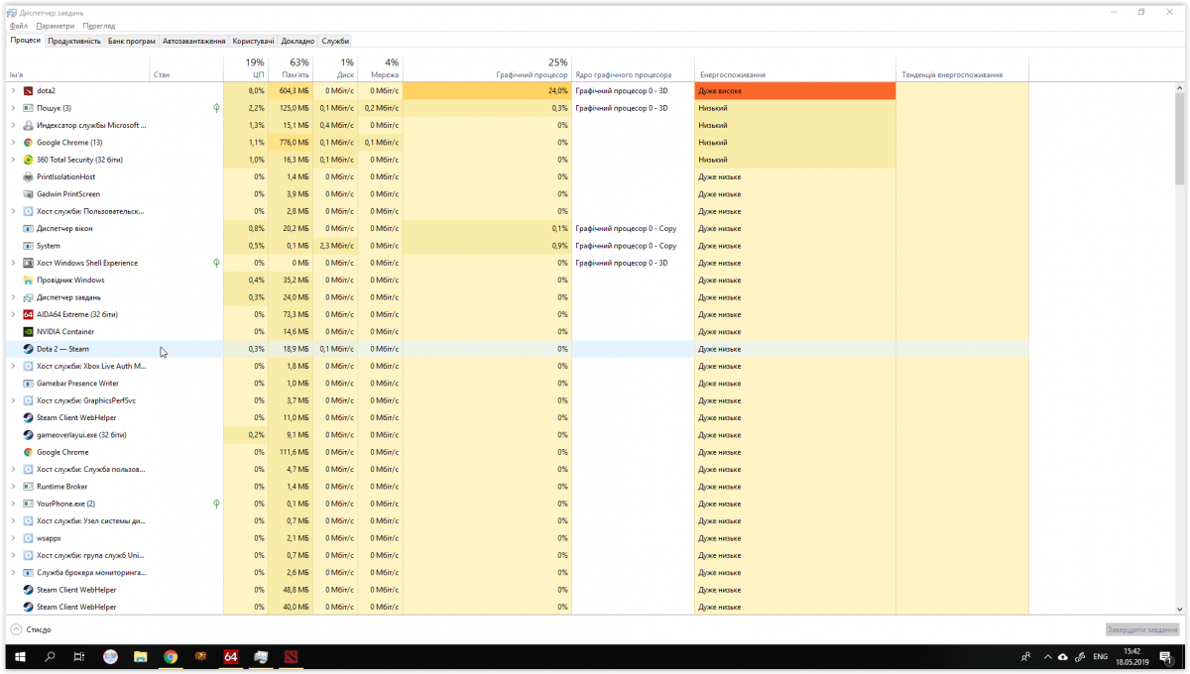Open taskbar search magnifier
Screen dimensions: 1190x674
pos(50,656)
